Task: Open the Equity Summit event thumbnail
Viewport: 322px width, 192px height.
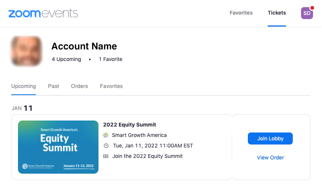Action: coord(58,147)
